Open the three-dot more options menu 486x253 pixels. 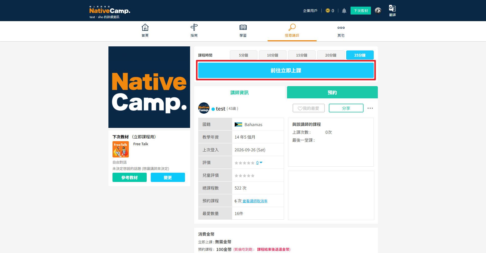pyautogui.click(x=370, y=108)
